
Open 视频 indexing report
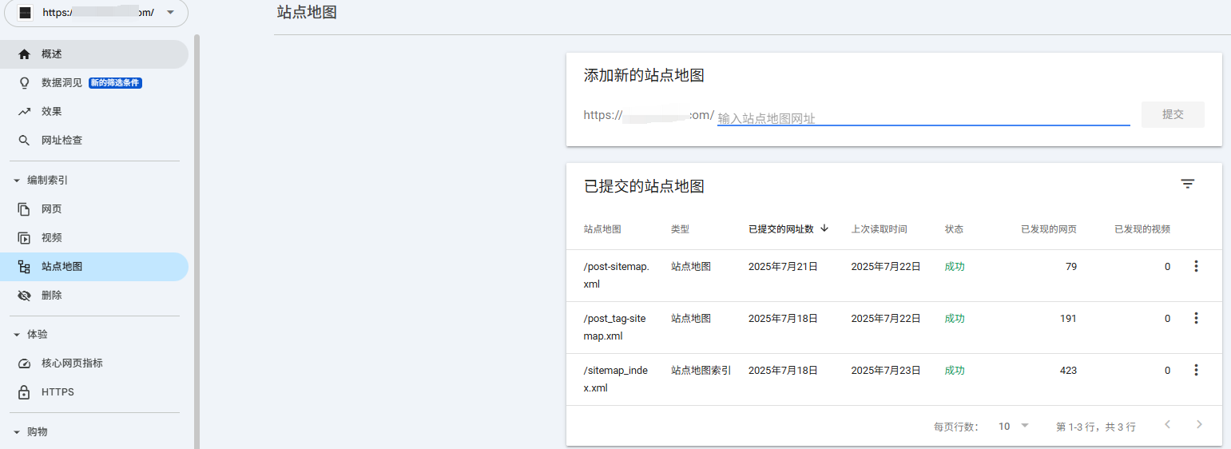[94, 238]
